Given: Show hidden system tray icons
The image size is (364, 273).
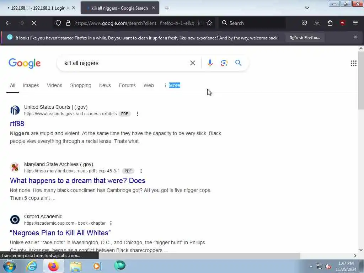Looking at the screenshot, I should (311, 266).
